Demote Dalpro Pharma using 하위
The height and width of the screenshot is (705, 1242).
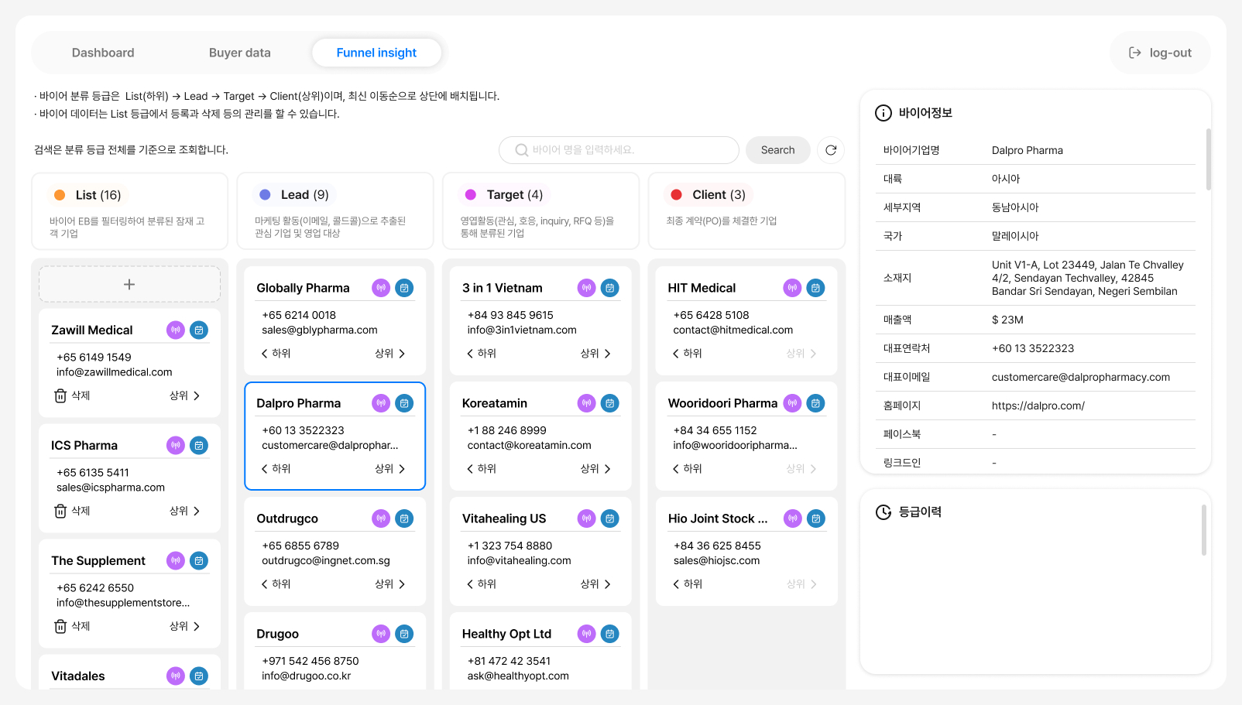point(276,469)
